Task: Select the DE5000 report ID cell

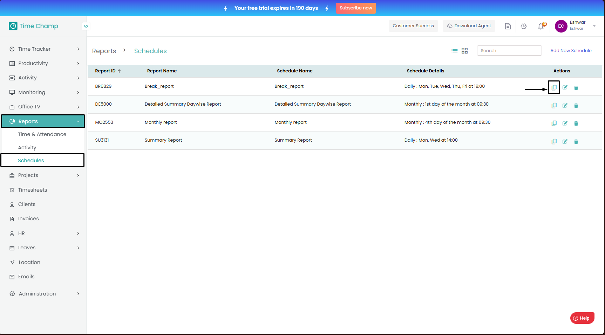Action: click(103, 104)
